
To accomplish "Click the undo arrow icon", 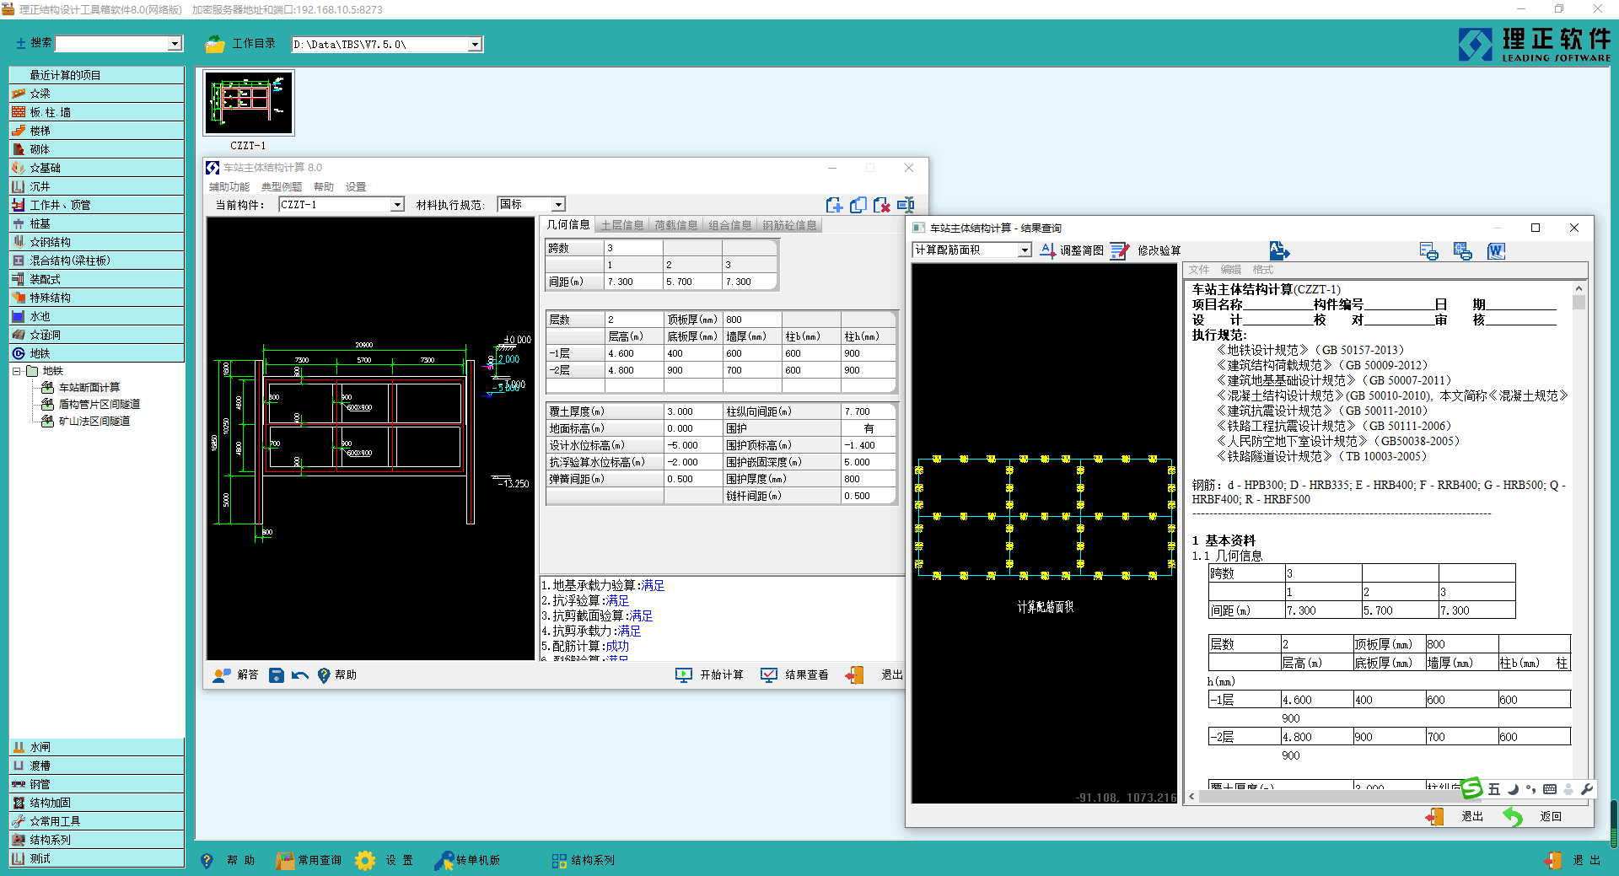I will [x=299, y=675].
